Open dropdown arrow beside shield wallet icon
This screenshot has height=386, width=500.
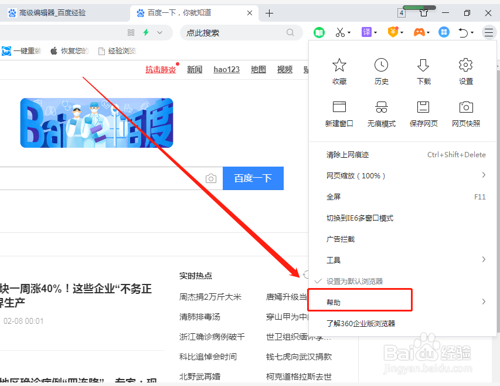tap(402, 32)
